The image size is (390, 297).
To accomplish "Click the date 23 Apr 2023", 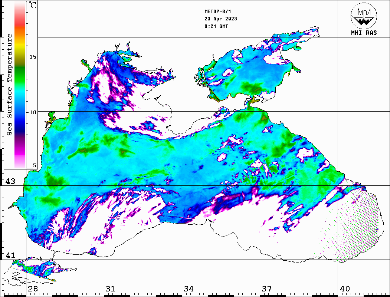I will tap(221, 19).
